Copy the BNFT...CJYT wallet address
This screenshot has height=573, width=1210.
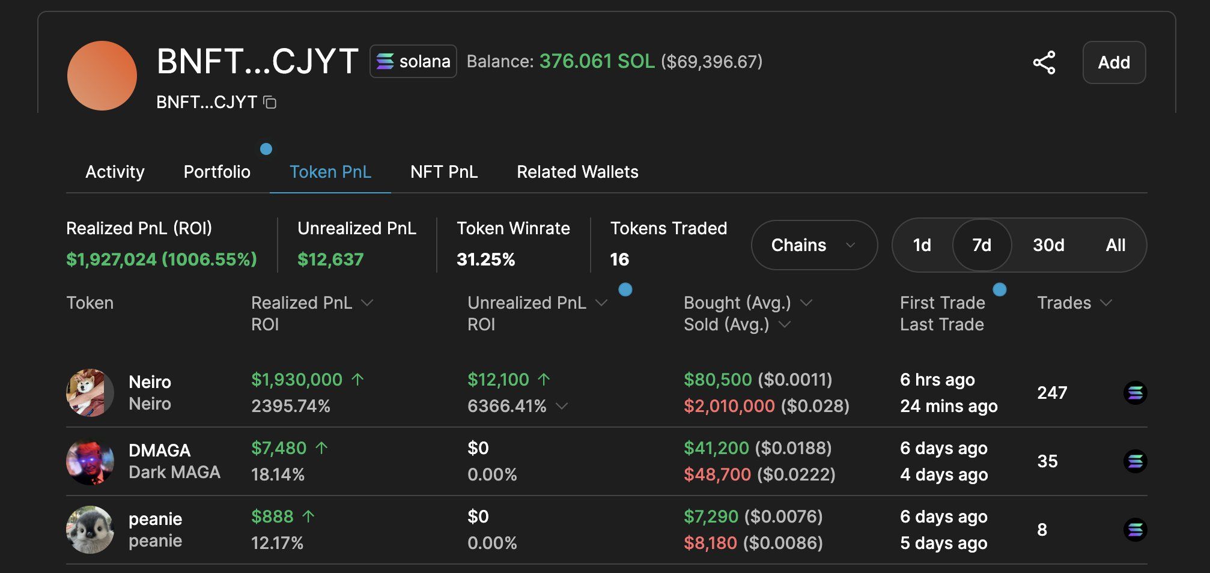coord(270,103)
